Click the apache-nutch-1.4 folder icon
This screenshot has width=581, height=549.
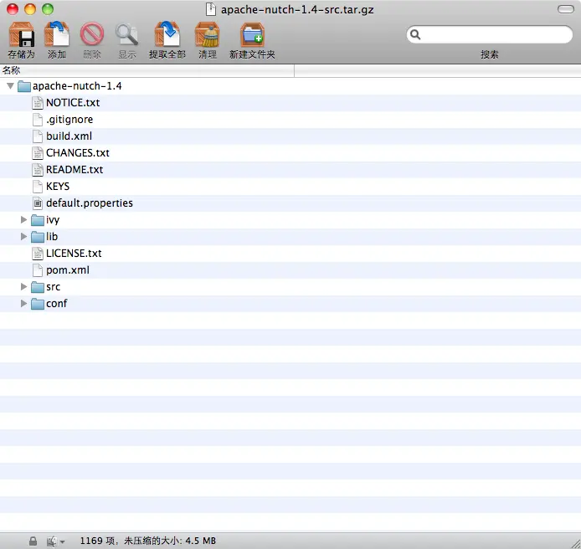click(x=24, y=86)
